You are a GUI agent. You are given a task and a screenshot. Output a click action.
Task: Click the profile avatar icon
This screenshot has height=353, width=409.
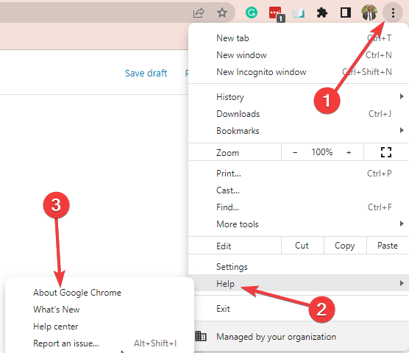pyautogui.click(x=369, y=13)
